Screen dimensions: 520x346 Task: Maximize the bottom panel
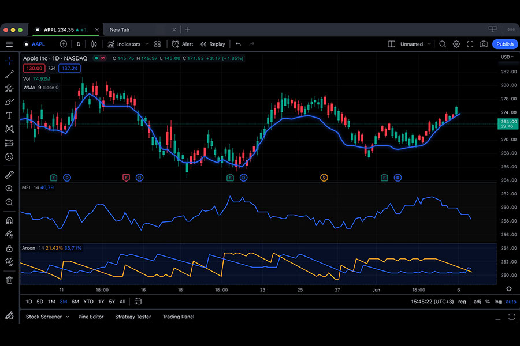click(511, 317)
